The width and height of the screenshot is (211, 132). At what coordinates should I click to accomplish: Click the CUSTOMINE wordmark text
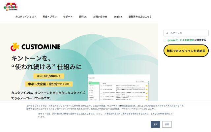(41, 47)
